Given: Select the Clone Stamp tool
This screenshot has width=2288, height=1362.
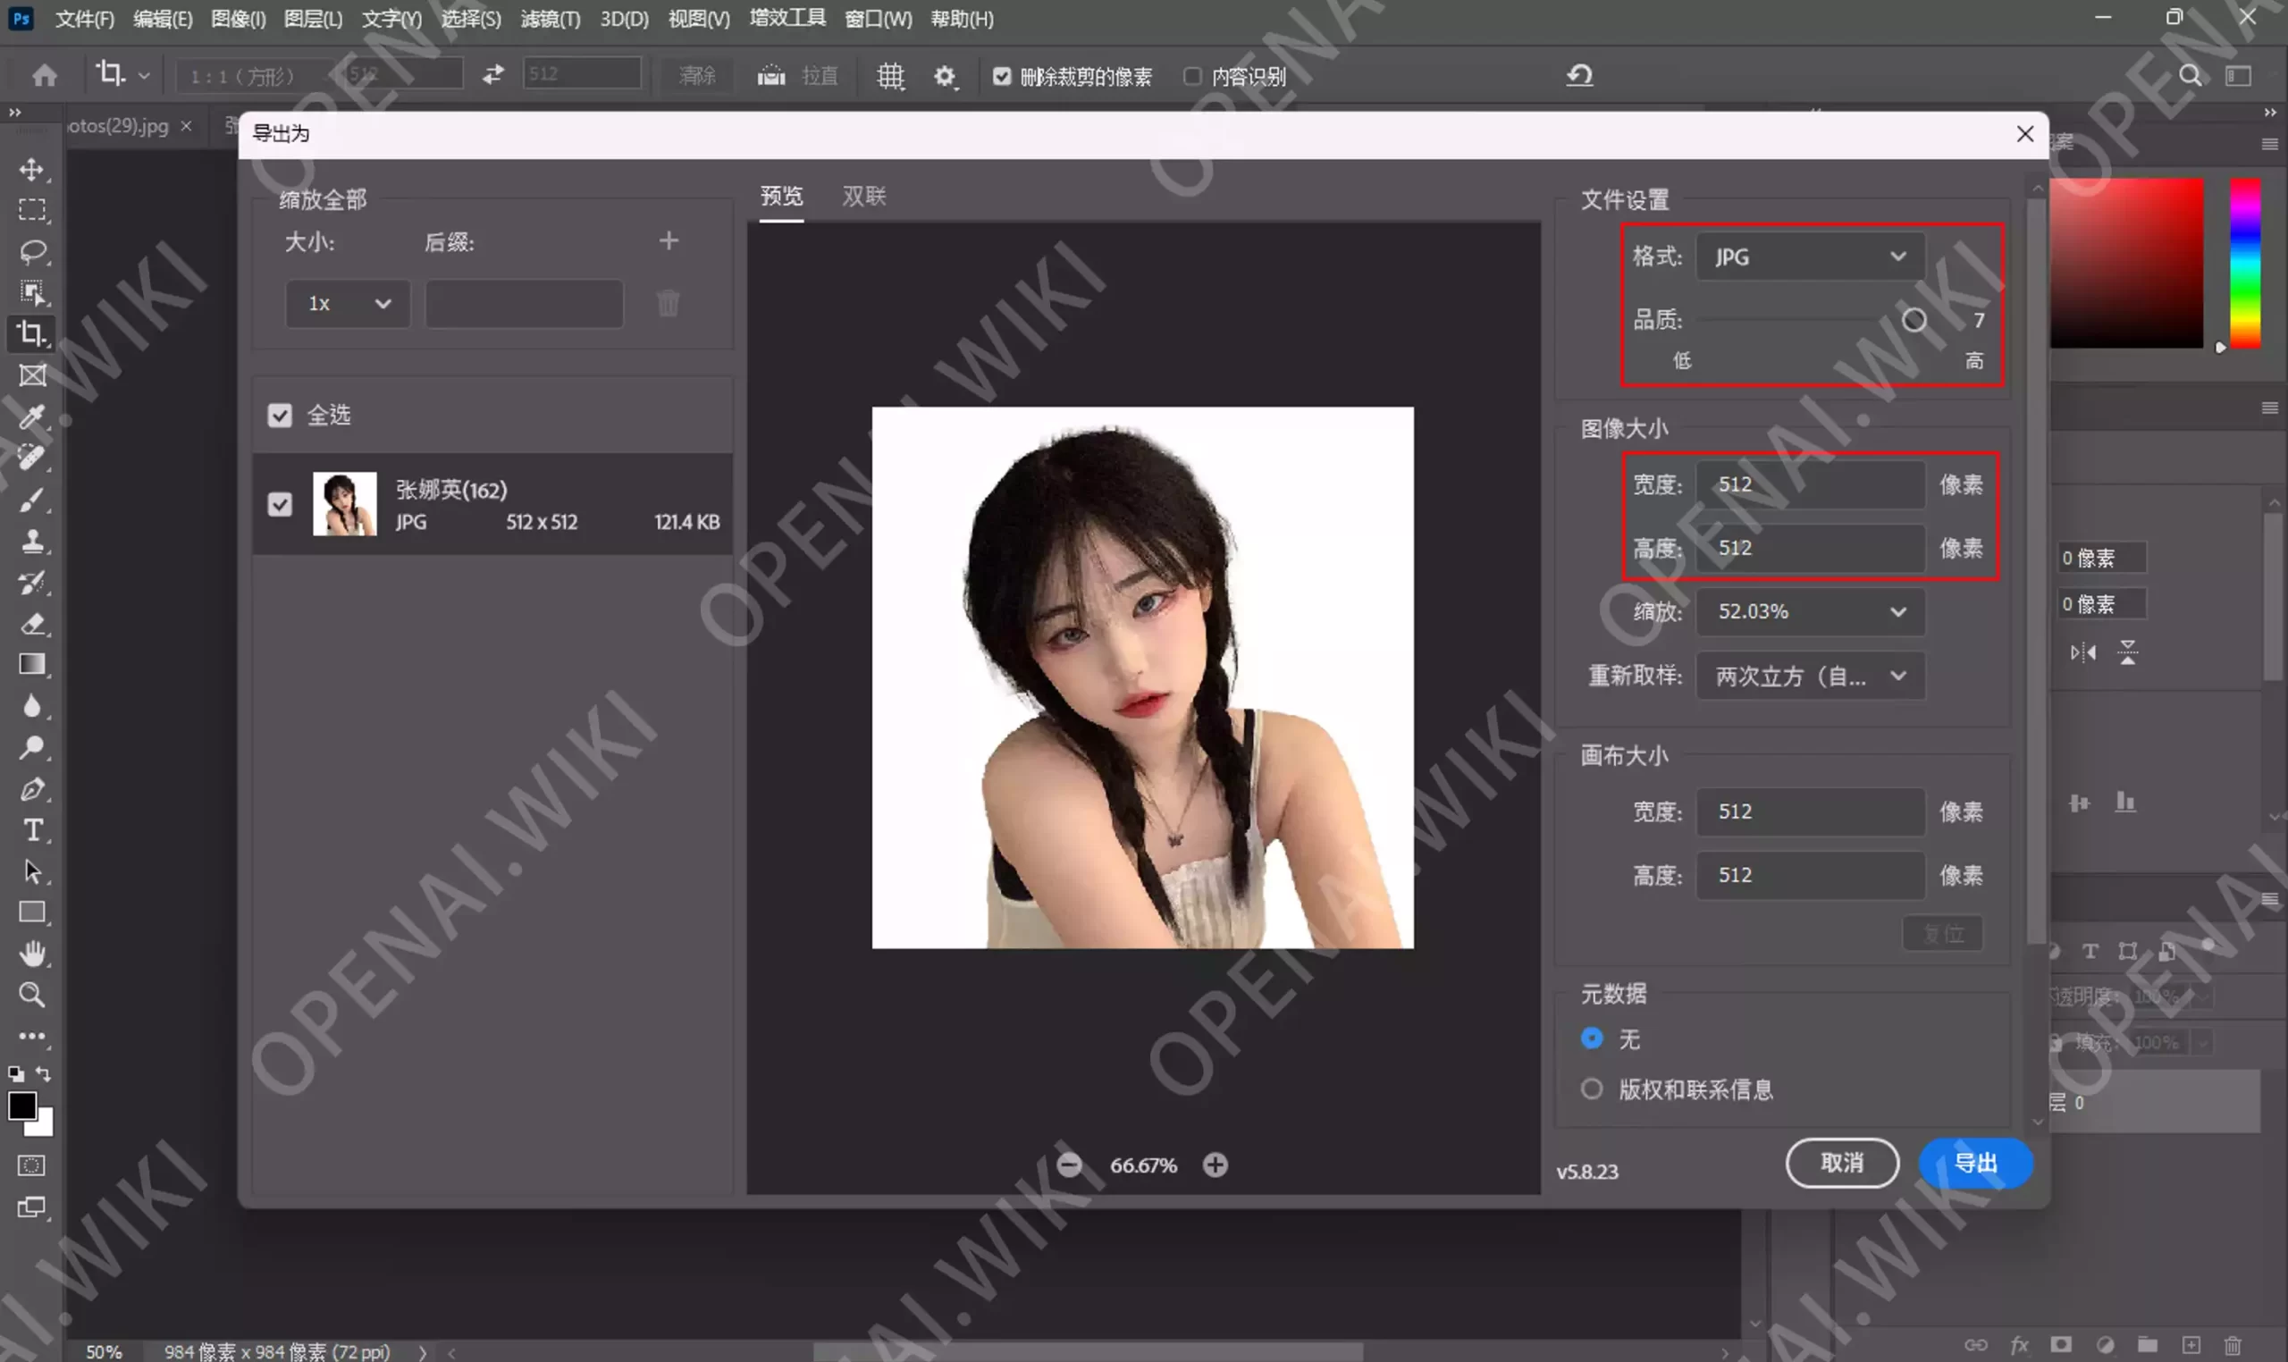Looking at the screenshot, I should [32, 541].
